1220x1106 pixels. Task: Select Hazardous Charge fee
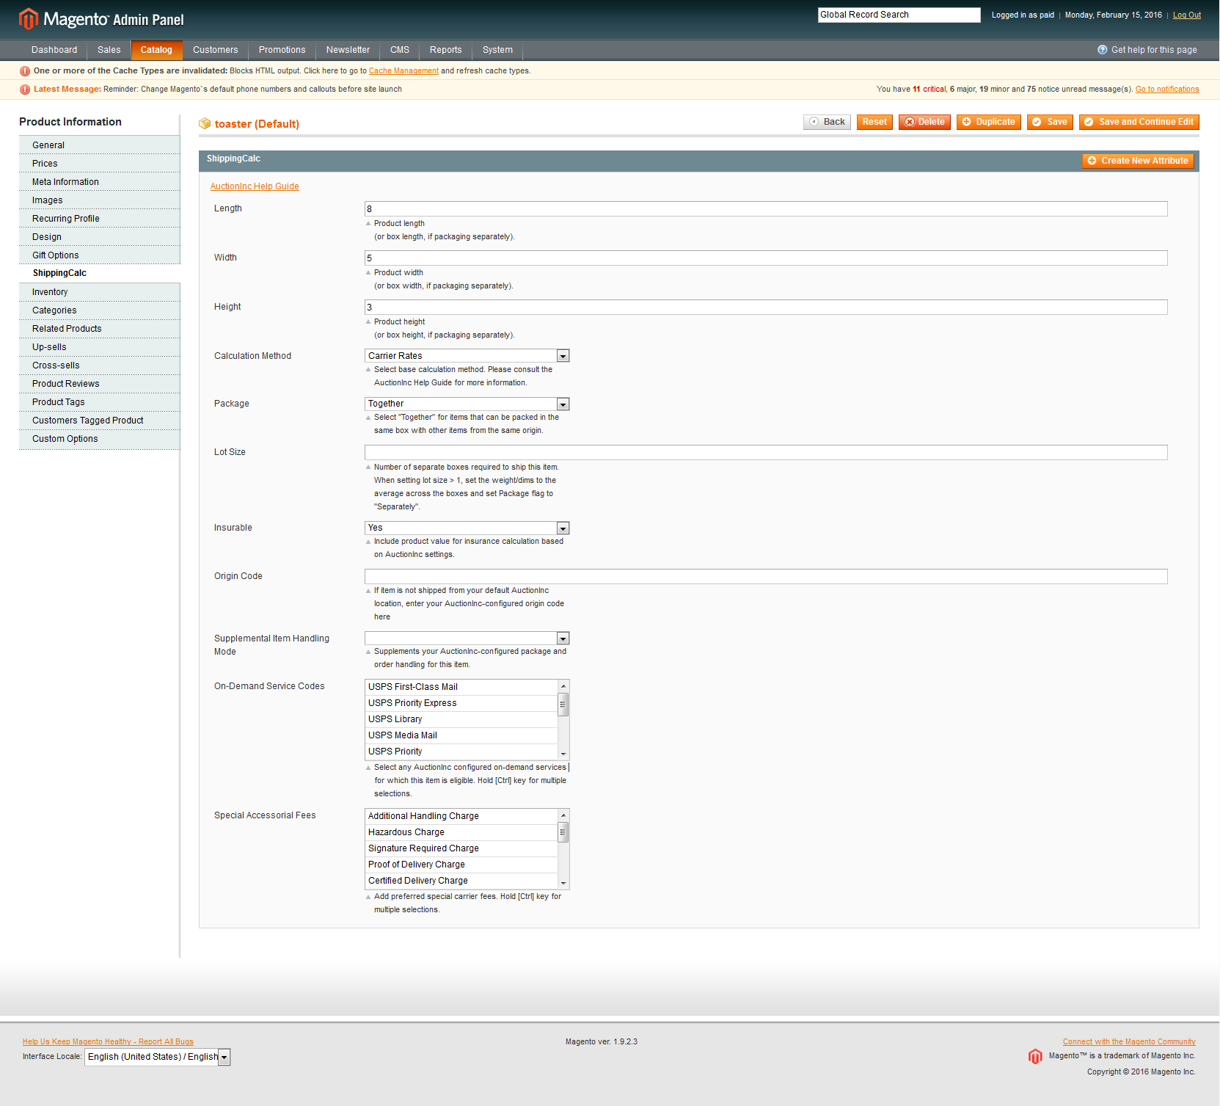point(461,832)
